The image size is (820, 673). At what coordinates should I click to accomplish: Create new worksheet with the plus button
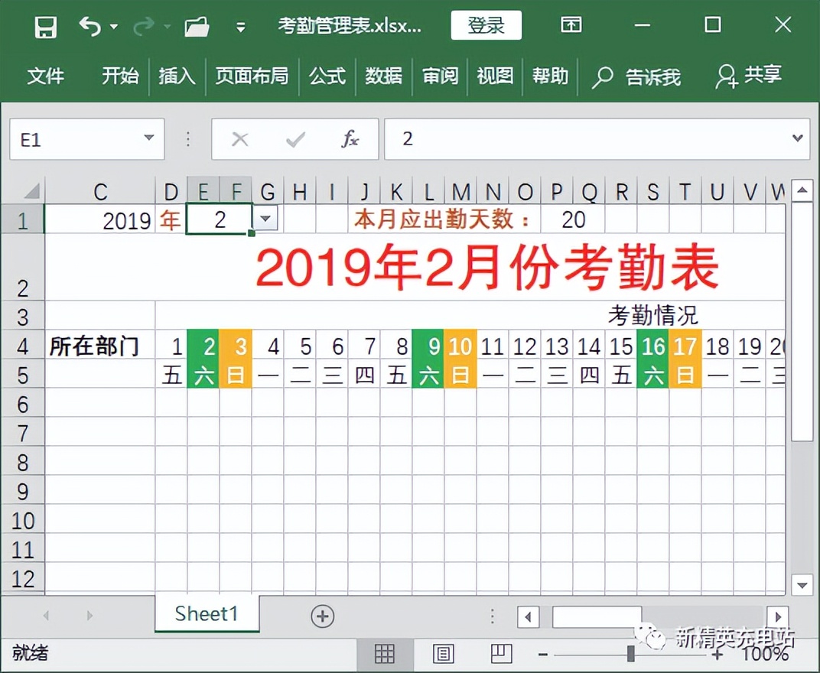[x=322, y=615]
